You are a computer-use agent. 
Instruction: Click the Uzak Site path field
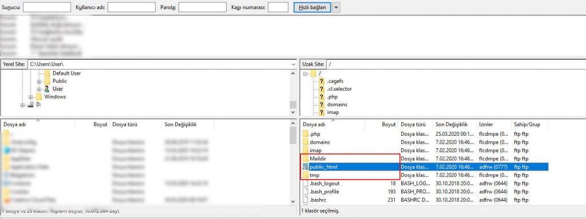click(456, 64)
